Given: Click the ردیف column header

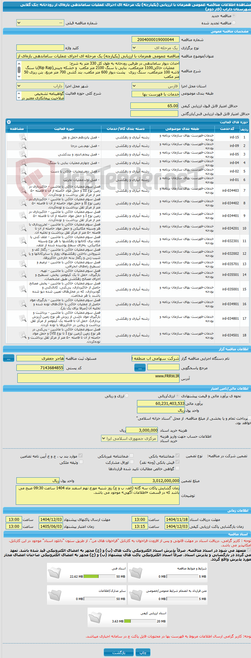Looking at the screenshot, I should 244,129.
